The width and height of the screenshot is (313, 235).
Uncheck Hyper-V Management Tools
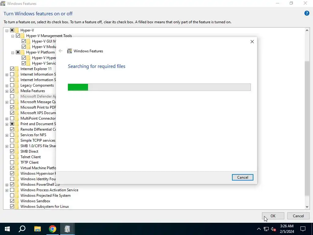tap(18, 36)
